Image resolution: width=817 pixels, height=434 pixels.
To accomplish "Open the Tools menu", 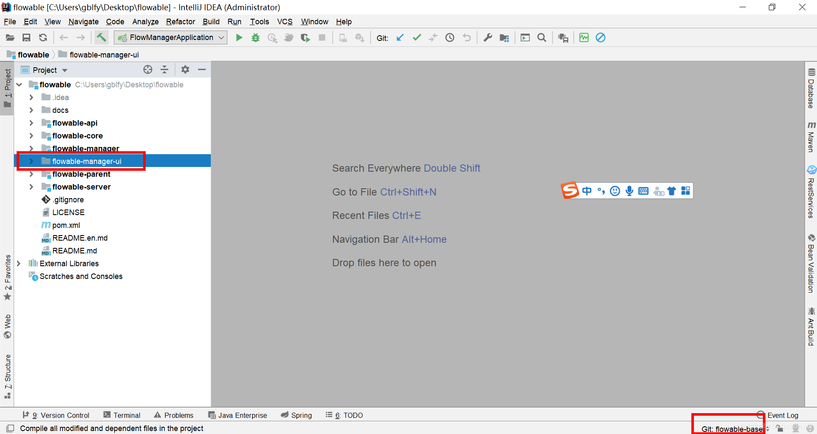I will (x=259, y=22).
